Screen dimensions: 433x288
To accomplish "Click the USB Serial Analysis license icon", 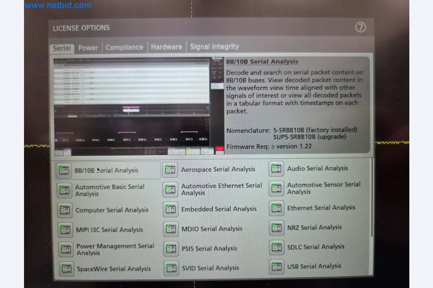I will click(277, 267).
